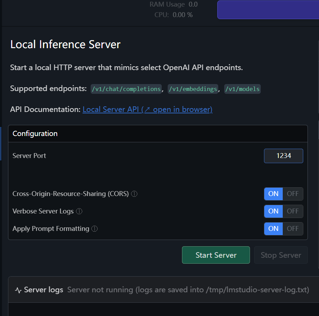
Task: Turn CORS on with the ON button
Action: pos(273,194)
